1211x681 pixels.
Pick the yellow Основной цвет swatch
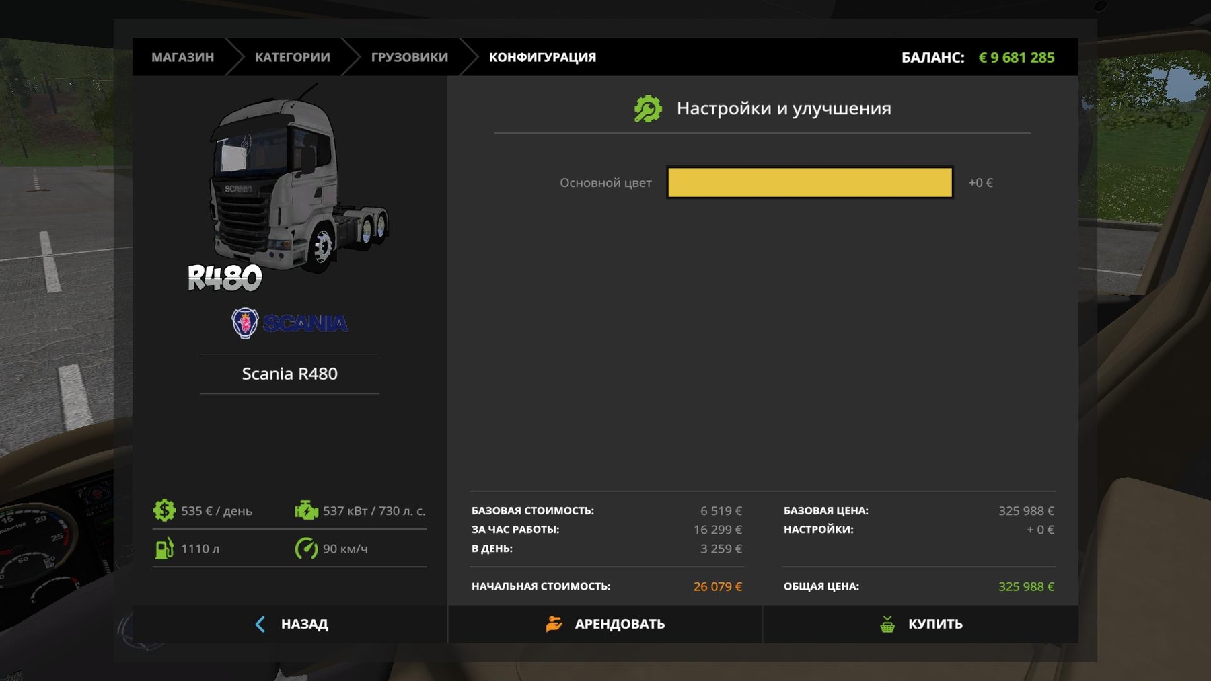pos(809,182)
